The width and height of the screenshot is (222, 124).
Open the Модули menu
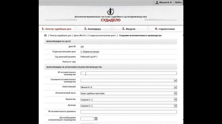(129, 29)
